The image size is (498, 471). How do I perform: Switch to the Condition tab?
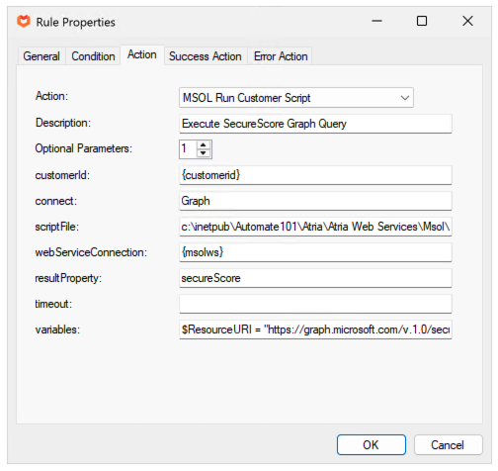[93, 56]
